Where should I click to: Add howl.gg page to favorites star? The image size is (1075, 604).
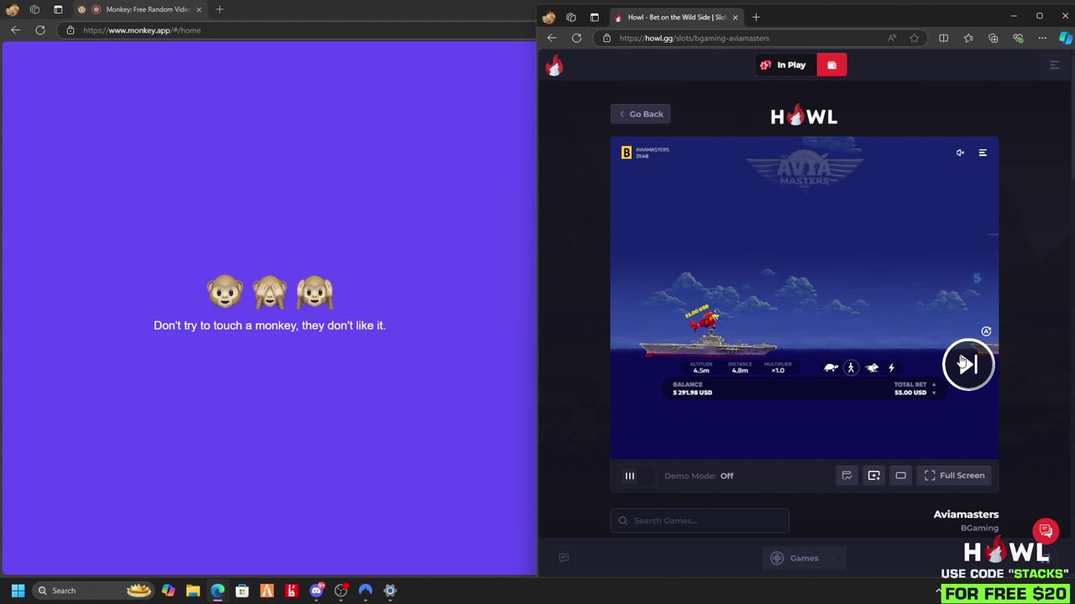click(915, 38)
